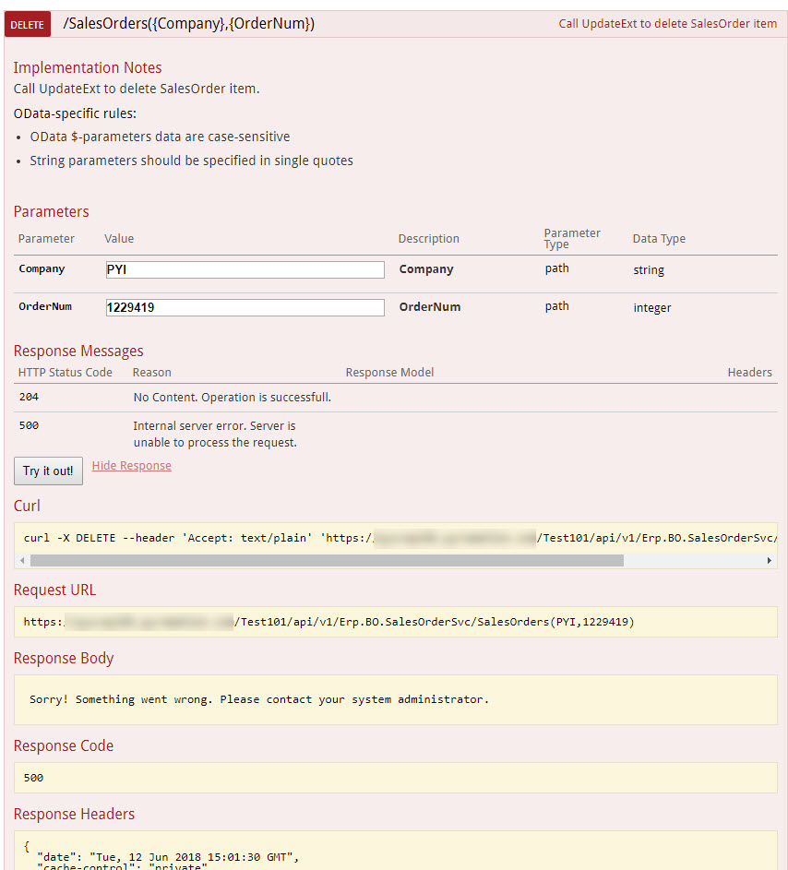Screen dimensions: 788x870
Task: Click the right arrow of the Curl scrollbar
Action: (x=770, y=560)
